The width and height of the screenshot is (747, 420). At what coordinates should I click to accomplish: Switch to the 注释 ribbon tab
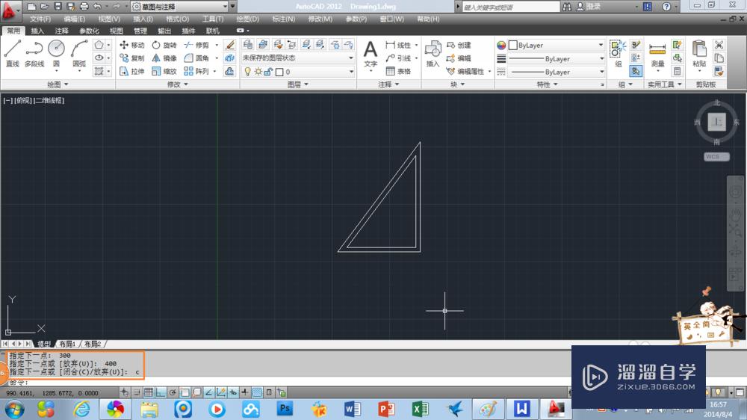click(61, 31)
